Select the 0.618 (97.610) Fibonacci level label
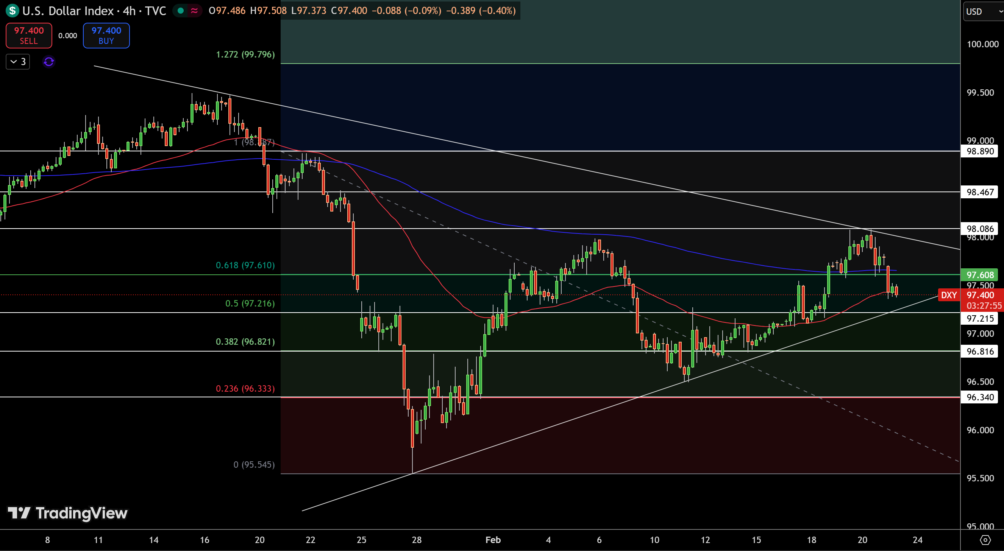1004x551 pixels. [x=245, y=265]
